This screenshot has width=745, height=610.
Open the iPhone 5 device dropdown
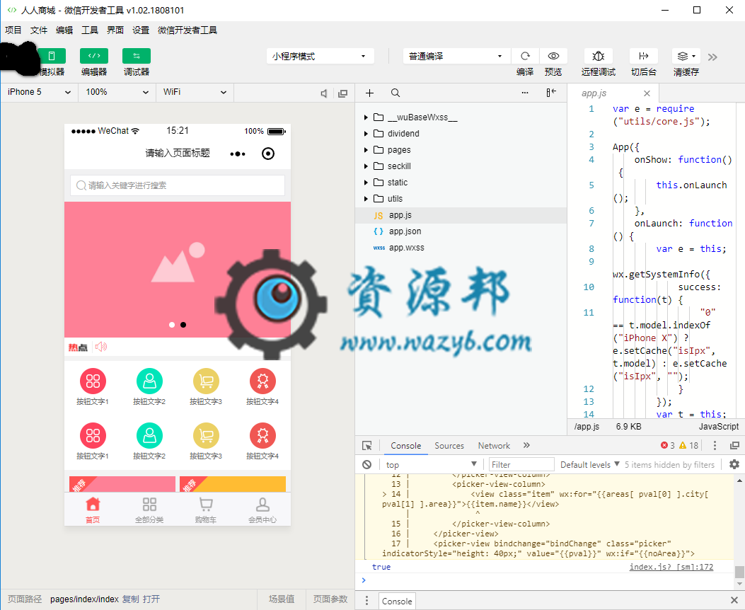point(39,92)
